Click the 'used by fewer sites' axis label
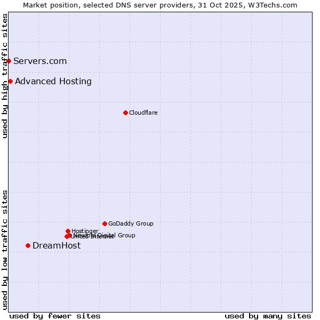The width and height of the screenshot is (320, 320). tap(55, 316)
